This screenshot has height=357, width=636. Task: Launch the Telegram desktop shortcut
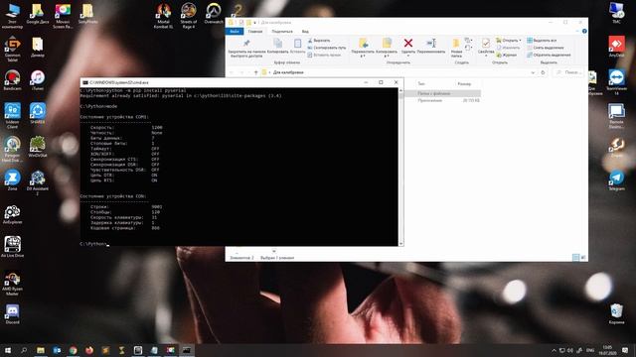pos(616,180)
